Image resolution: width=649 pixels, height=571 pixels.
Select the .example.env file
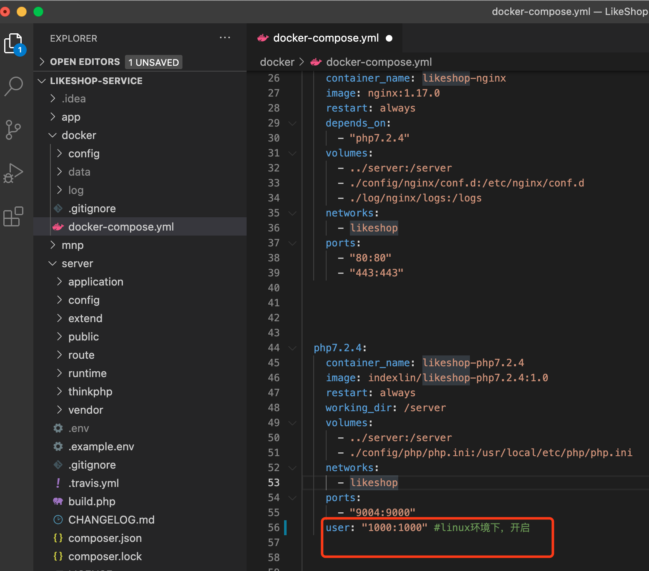pyautogui.click(x=140, y=447)
